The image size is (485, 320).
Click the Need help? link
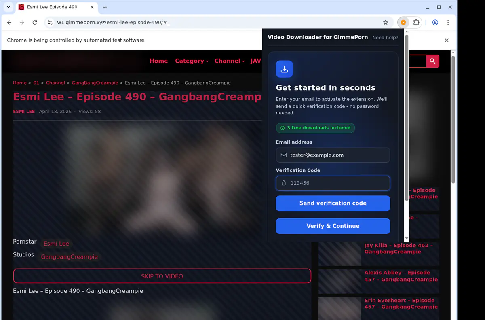pyautogui.click(x=385, y=38)
